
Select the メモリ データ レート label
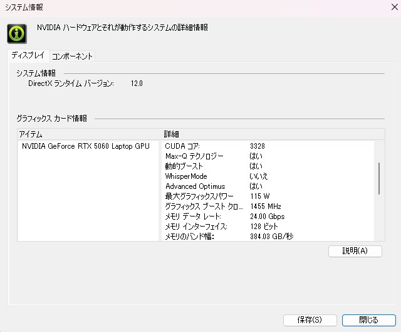click(x=193, y=217)
